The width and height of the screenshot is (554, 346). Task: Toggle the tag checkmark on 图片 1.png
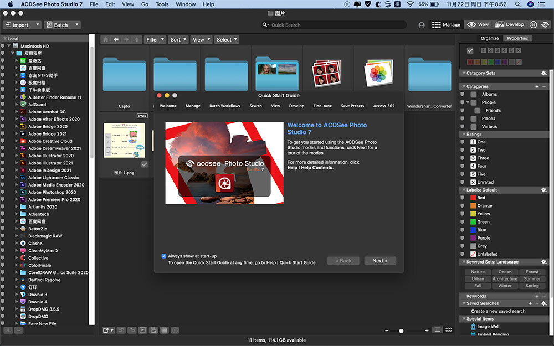pyautogui.click(x=144, y=164)
